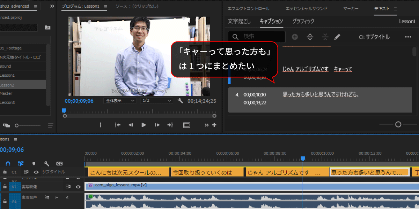Step forward one frame
419x209 pixels.
[x=157, y=125]
